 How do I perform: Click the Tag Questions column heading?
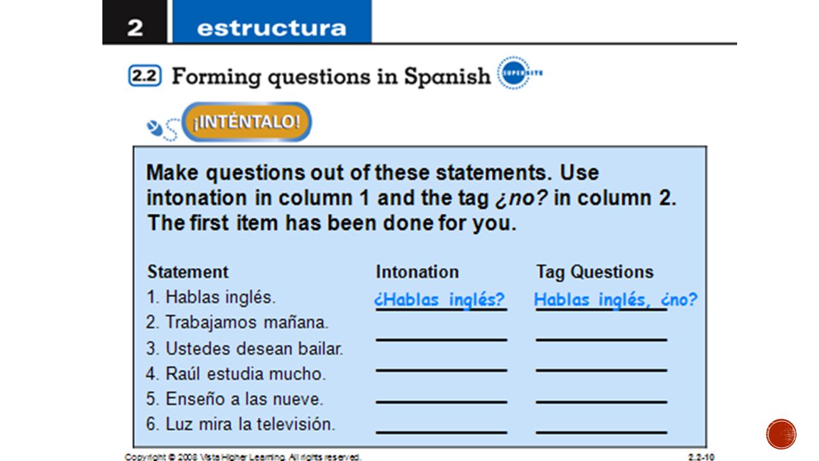click(x=595, y=271)
